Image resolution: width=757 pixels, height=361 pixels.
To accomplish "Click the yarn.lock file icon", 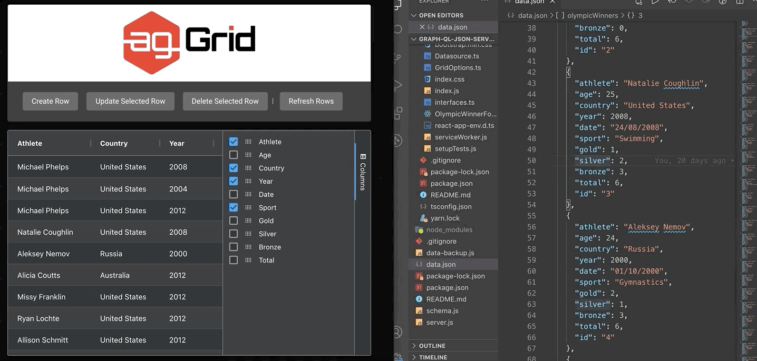I will click(x=423, y=218).
